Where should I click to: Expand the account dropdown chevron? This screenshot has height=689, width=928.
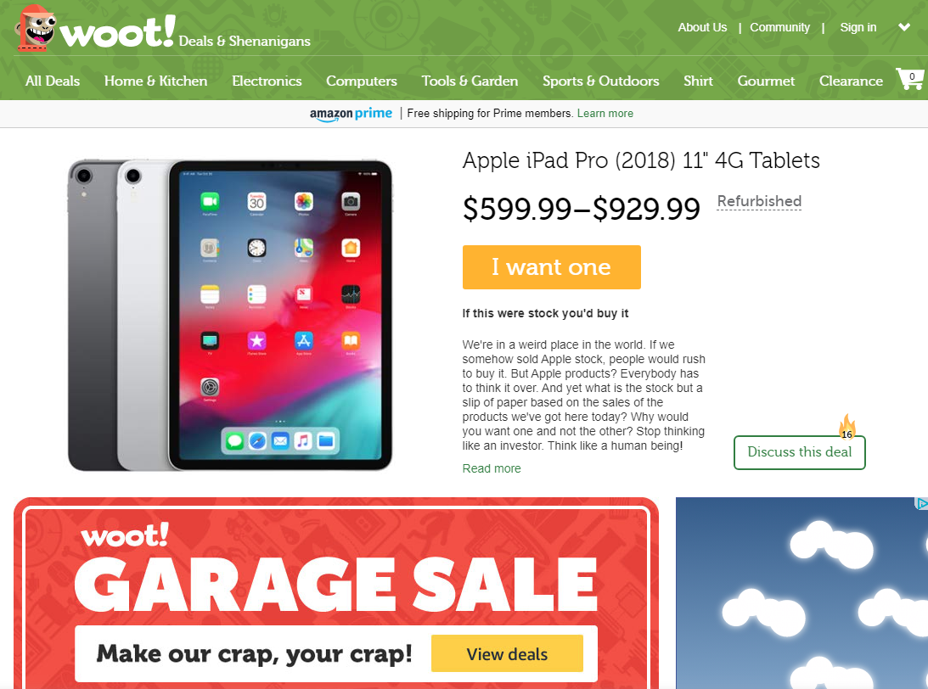coord(903,27)
